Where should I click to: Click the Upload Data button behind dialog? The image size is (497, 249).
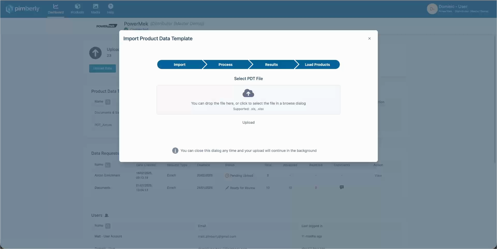tap(102, 68)
